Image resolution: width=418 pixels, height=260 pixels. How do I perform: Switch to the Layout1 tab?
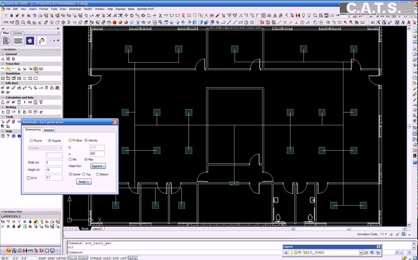point(97,229)
